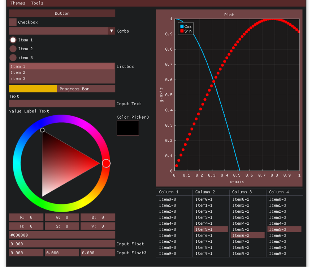Toggle the Checkbox box
Viewport: 316px width, 267px height.
click(13, 22)
